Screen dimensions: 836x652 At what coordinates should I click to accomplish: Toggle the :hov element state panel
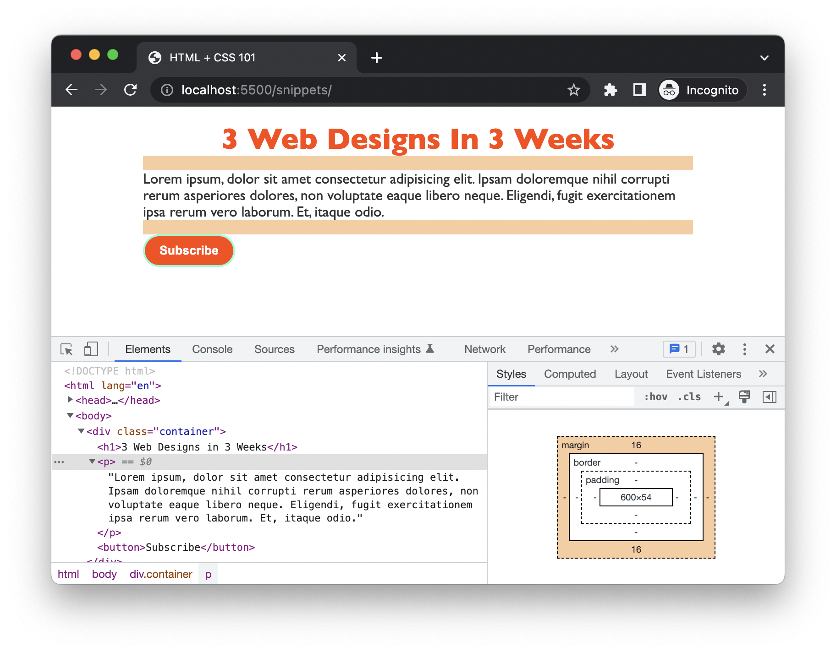click(x=655, y=397)
